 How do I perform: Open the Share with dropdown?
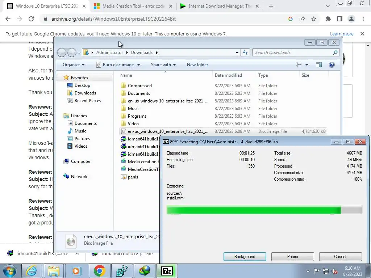pyautogui.click(x=163, y=65)
